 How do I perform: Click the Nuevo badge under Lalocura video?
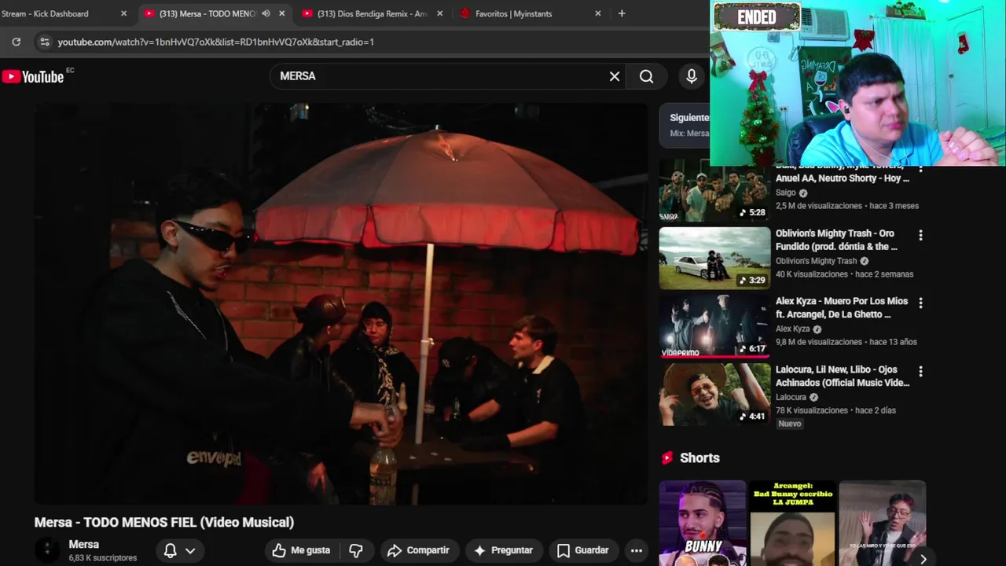789,424
